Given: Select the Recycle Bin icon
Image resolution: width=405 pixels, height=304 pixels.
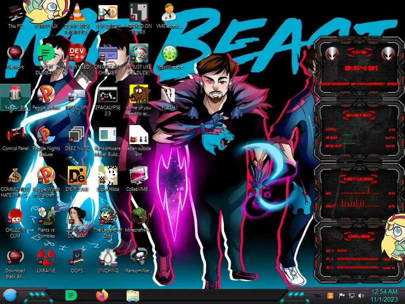Looking at the screenshot, I should click(15, 97).
